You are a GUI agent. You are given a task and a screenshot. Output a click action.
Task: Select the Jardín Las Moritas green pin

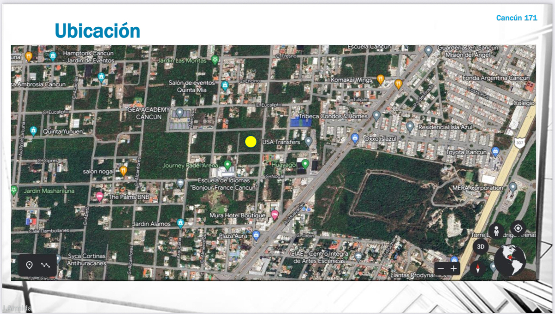215,60
